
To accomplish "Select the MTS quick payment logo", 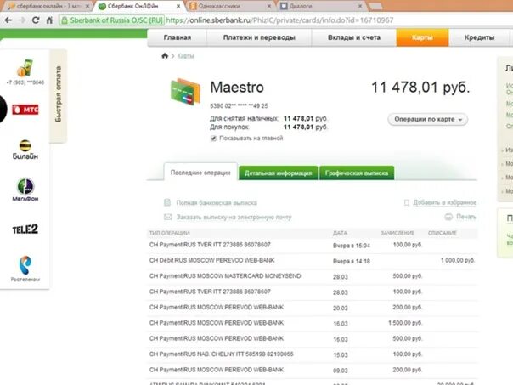I will click(25, 110).
